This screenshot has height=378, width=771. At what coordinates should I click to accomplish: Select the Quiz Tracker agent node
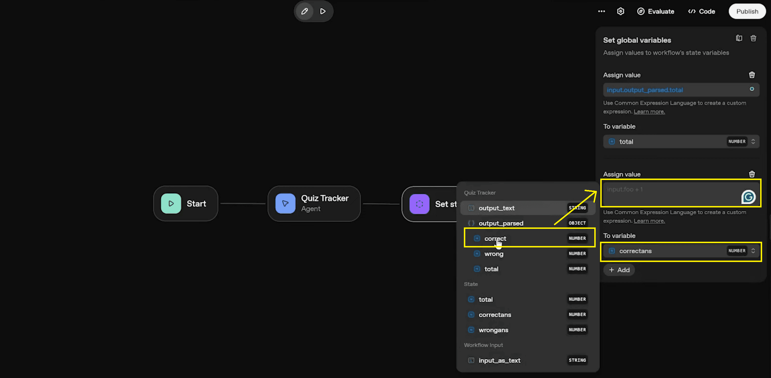314,203
